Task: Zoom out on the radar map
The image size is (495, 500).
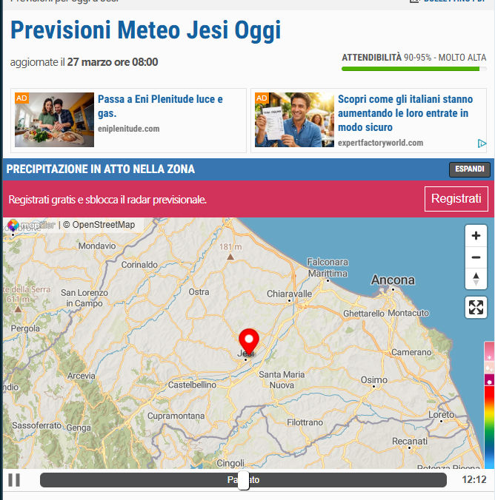Action: (476, 257)
